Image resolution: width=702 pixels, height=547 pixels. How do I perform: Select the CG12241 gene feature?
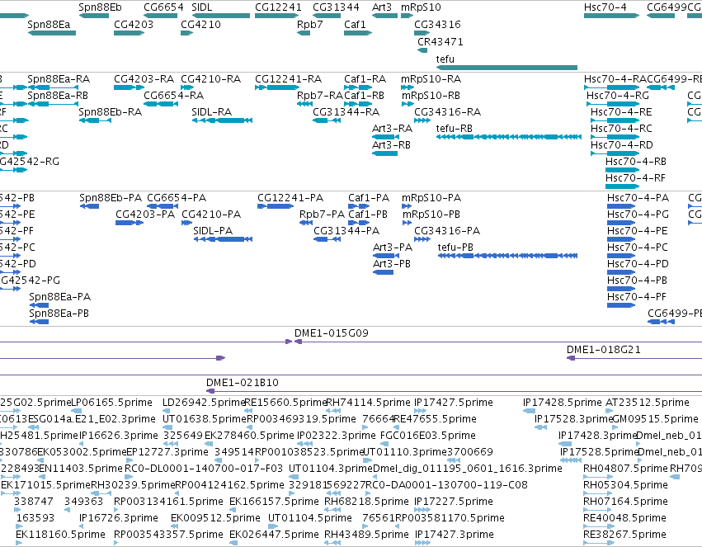click(276, 16)
